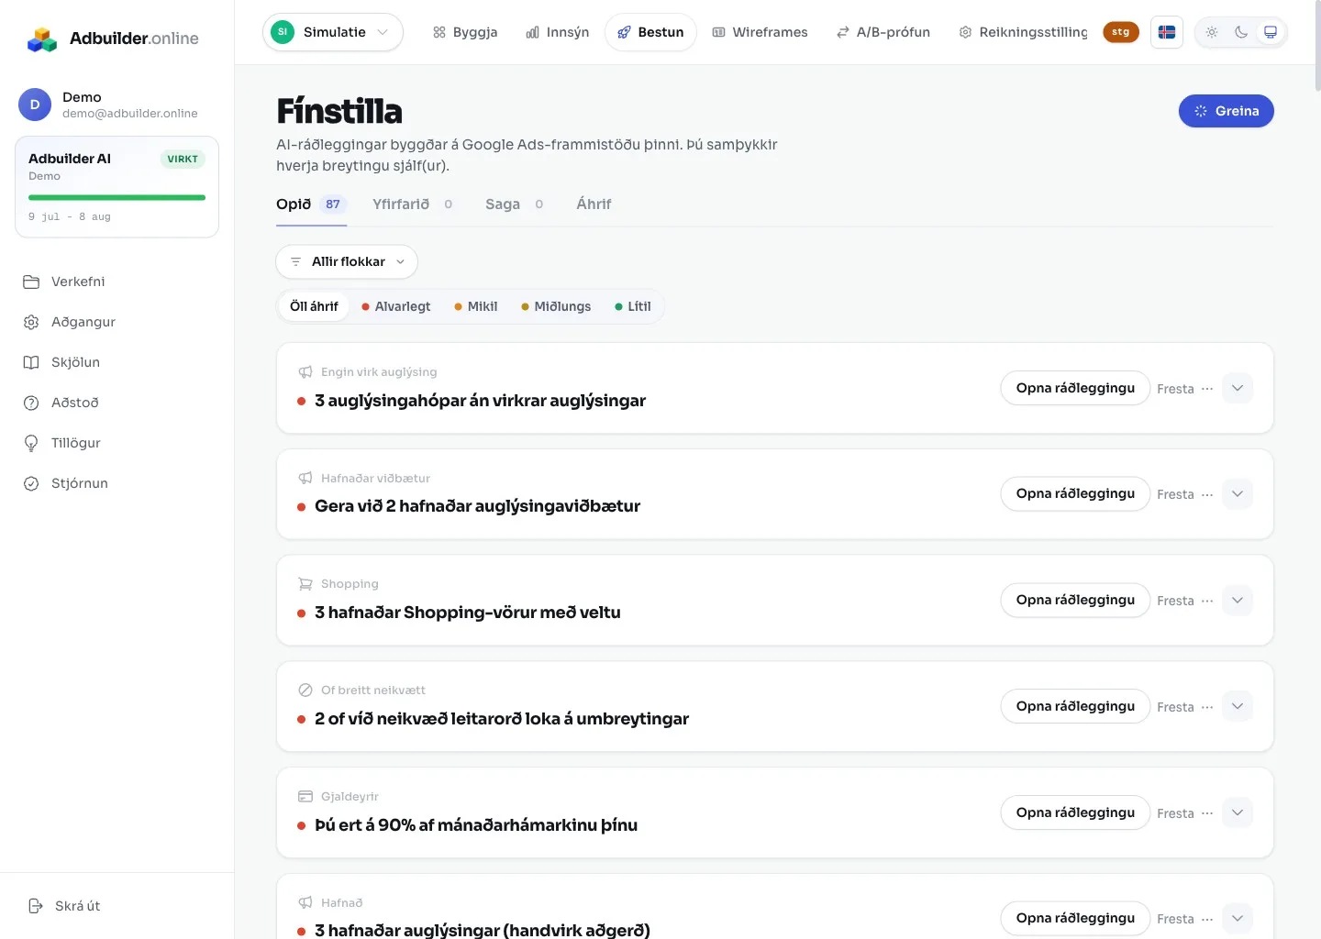Expand the Of breitt neikvætt card
The height and width of the screenshot is (939, 1321).
click(x=1238, y=706)
